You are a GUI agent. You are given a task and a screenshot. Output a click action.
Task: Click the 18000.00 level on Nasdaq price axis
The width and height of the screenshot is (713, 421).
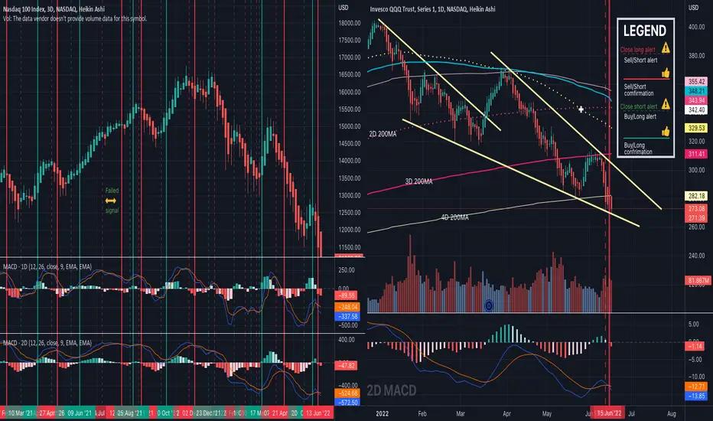350,23
